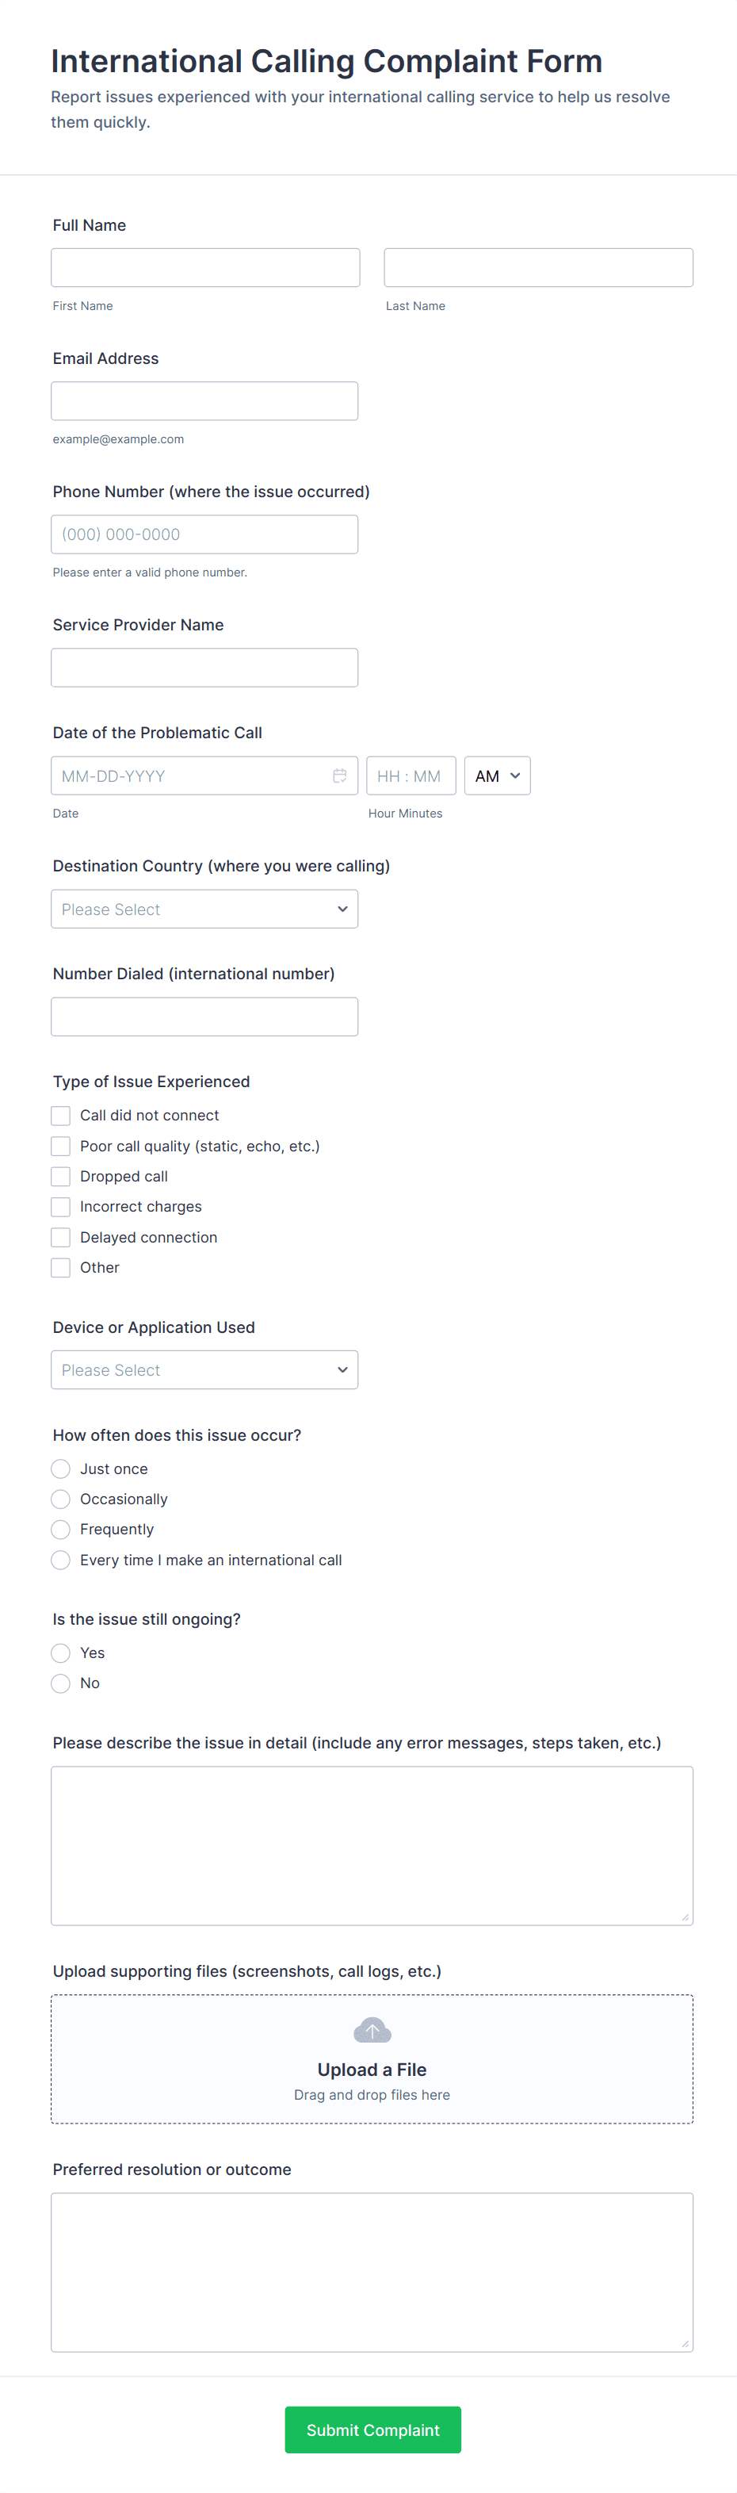The image size is (737, 2493).
Task: Check the 'Call did not connect' checkbox
Action: click(61, 1116)
